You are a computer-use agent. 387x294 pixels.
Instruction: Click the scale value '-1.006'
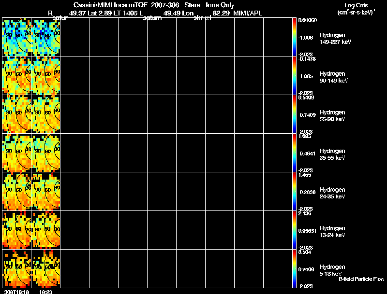306,38
